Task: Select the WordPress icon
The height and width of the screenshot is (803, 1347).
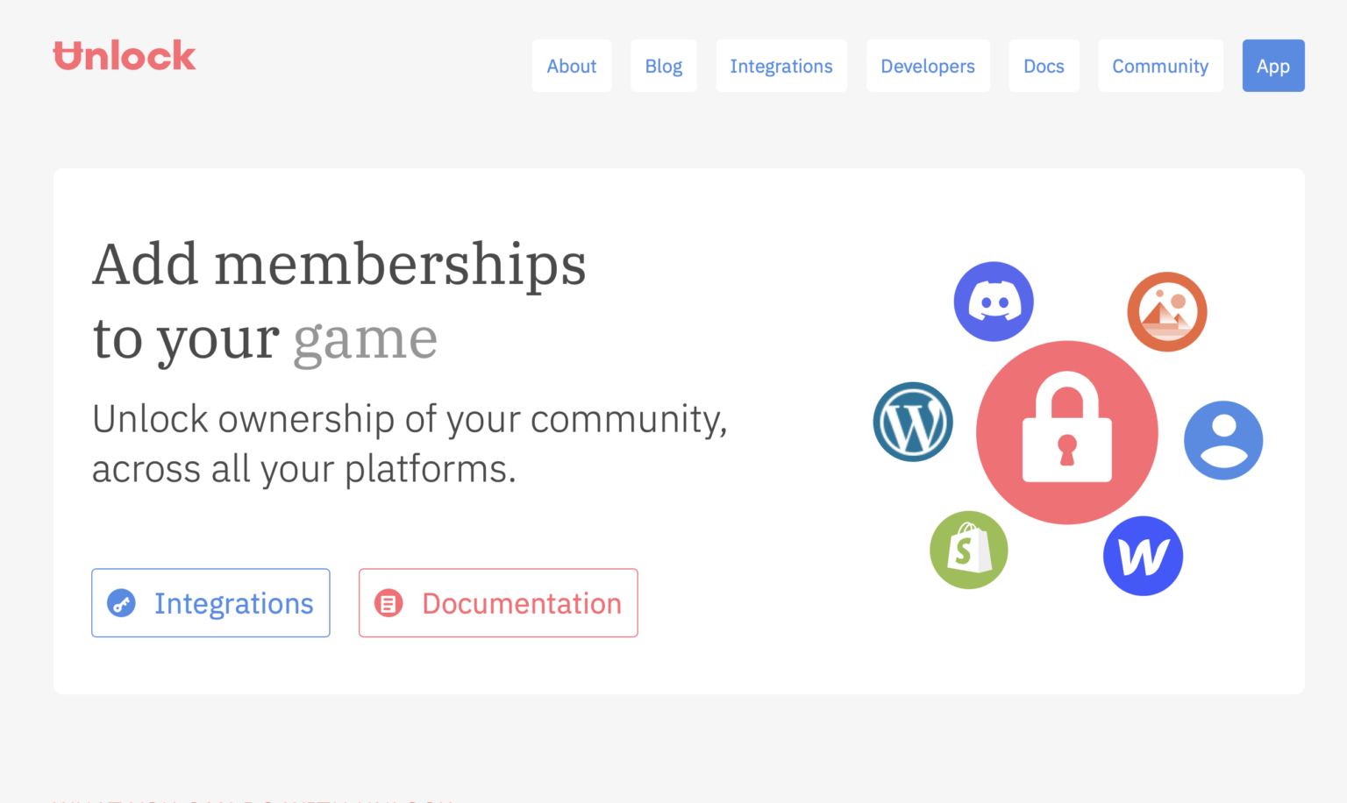Action: 913,422
